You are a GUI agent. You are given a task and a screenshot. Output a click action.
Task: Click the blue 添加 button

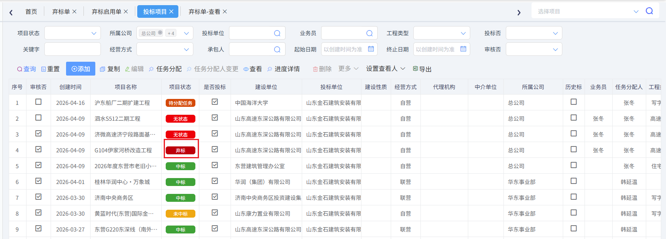click(x=81, y=69)
